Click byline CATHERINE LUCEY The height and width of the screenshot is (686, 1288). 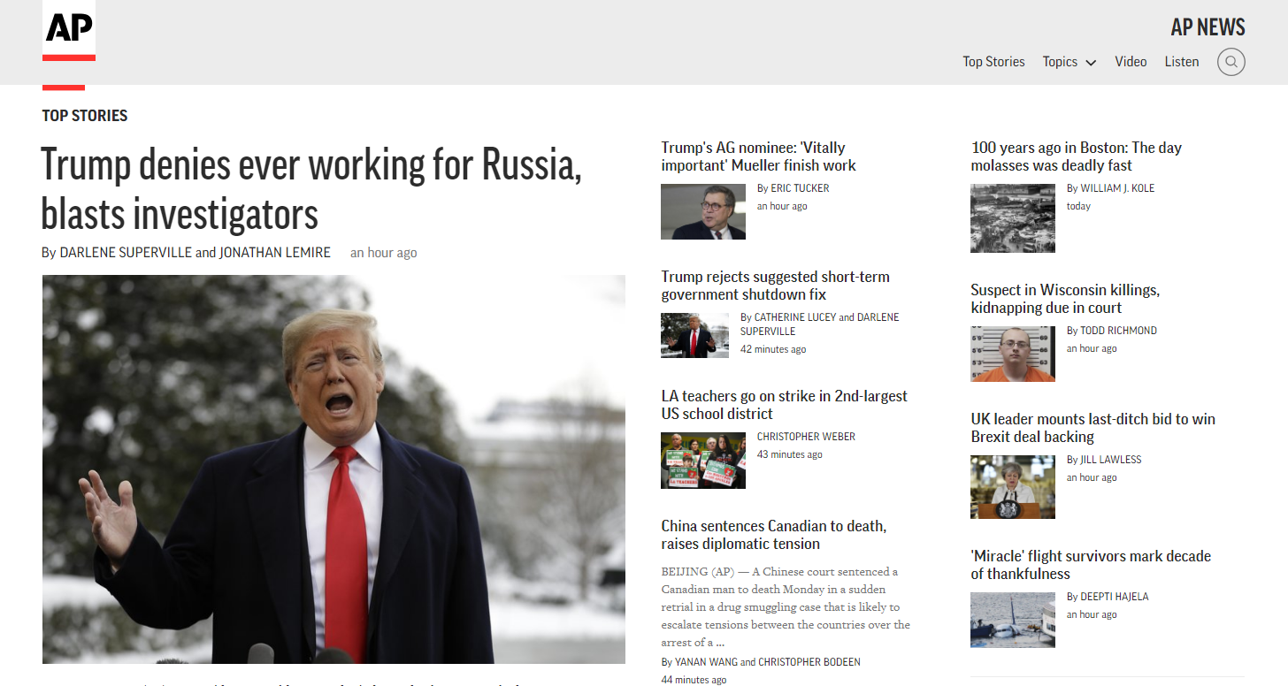pos(795,317)
